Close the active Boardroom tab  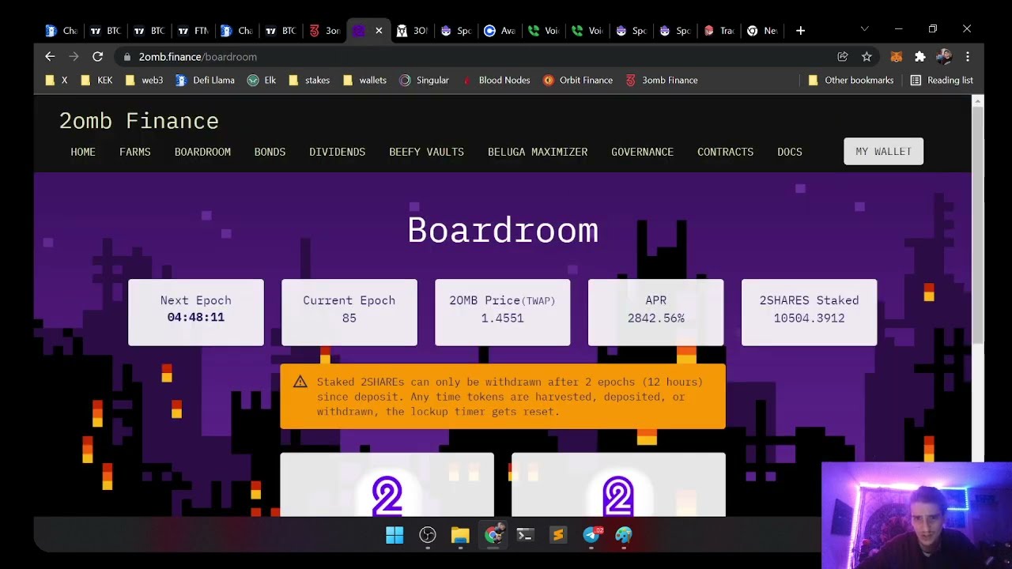pyautogui.click(x=379, y=31)
